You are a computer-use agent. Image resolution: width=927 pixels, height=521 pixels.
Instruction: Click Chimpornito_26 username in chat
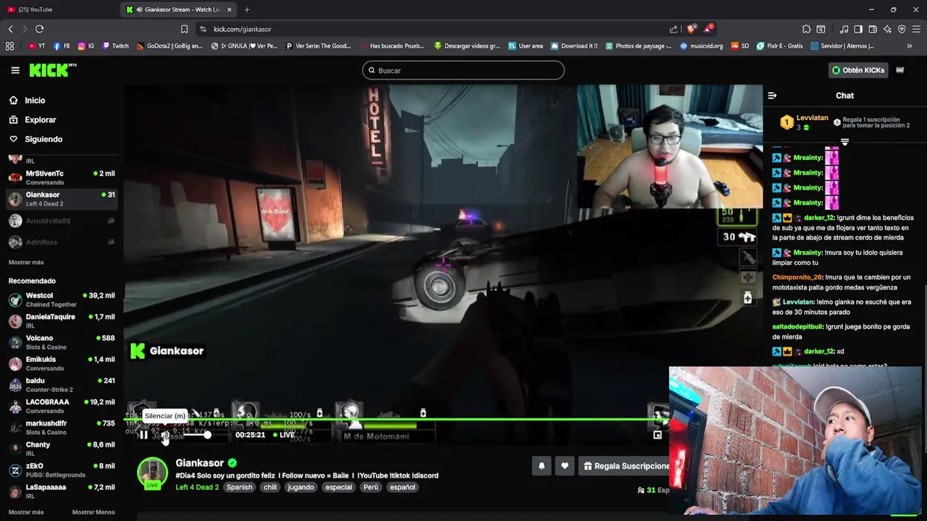click(797, 277)
